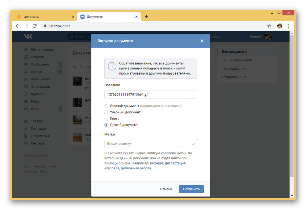The height and width of the screenshot is (210, 306).
Task: Open the Введите метку tags dropdown arrow
Action: 193,144
